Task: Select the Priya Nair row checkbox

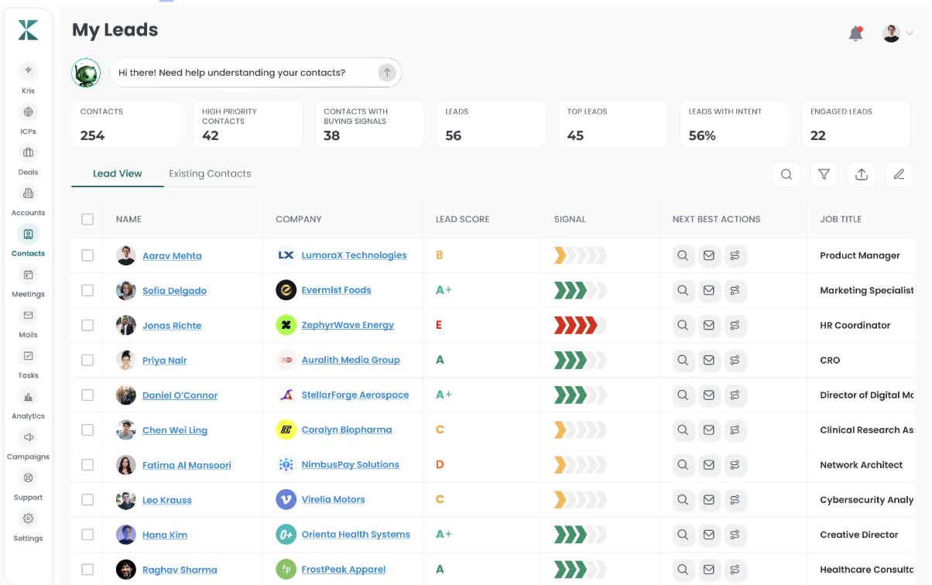Action: click(87, 360)
